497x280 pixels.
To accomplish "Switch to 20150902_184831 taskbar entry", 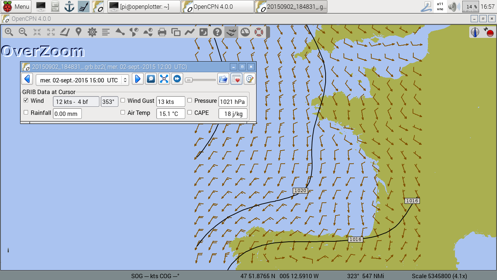I will 291,7.
